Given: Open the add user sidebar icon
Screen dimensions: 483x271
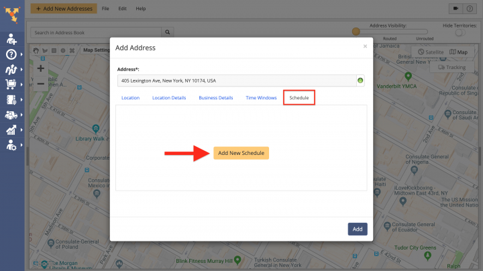Looking at the screenshot, I should point(11,40).
